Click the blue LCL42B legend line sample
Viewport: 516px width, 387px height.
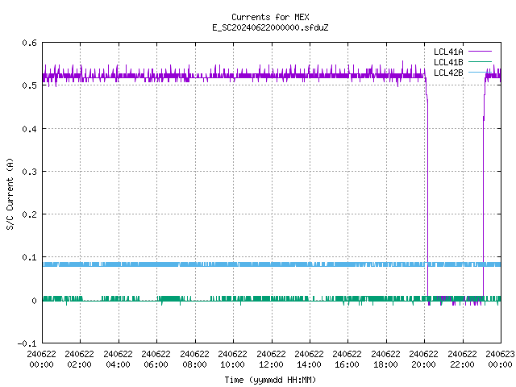(x=480, y=72)
